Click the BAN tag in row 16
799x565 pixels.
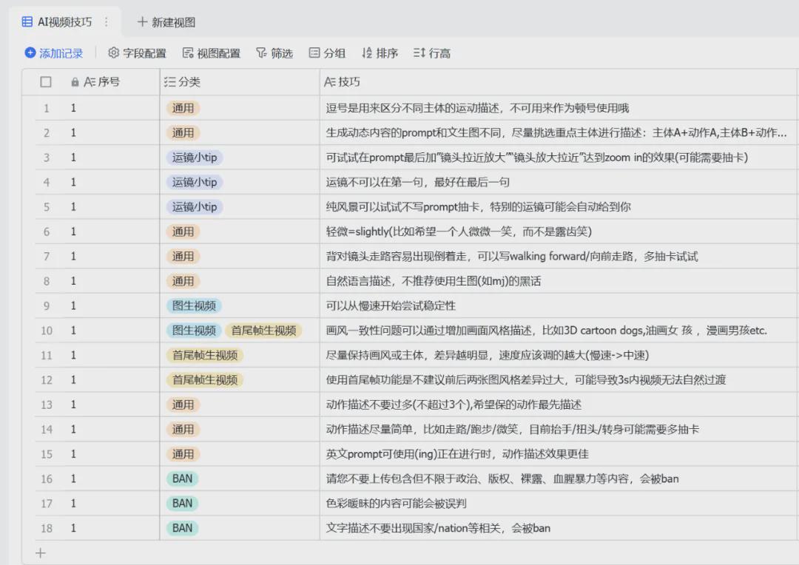(x=182, y=478)
